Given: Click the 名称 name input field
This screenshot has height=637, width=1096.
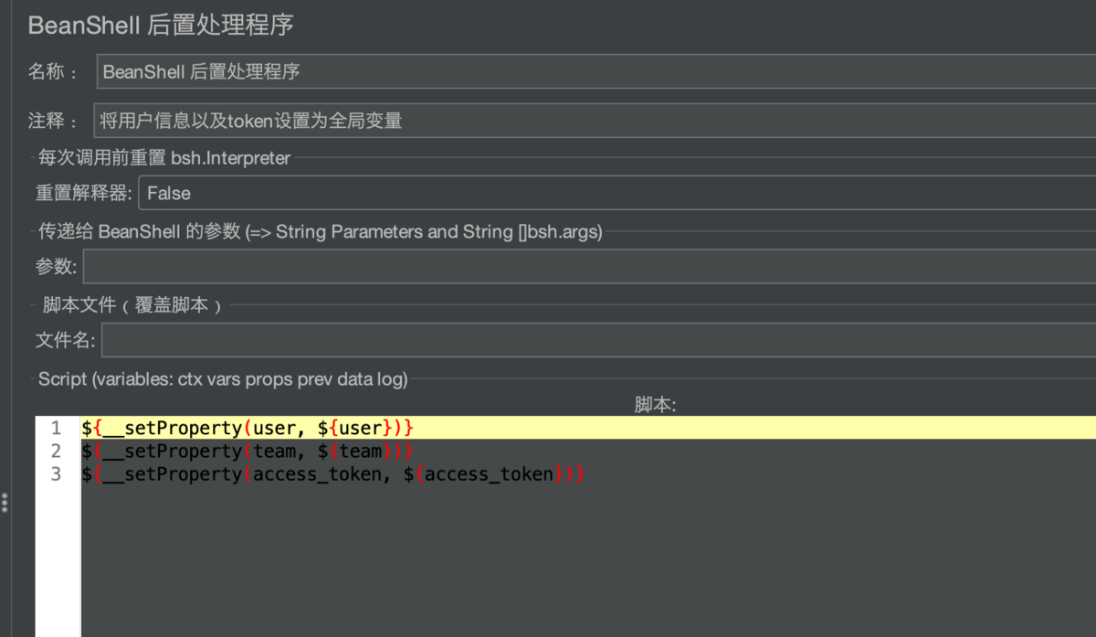Looking at the screenshot, I should (x=596, y=71).
